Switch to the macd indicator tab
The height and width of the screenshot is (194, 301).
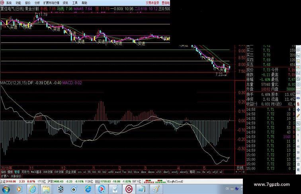click(x=118, y=172)
